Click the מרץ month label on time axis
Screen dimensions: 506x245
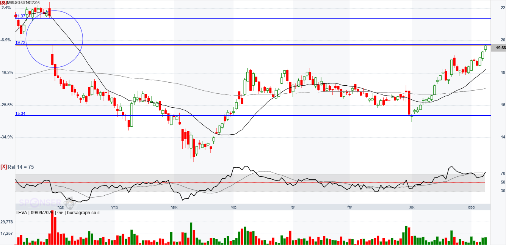(x=115, y=207)
